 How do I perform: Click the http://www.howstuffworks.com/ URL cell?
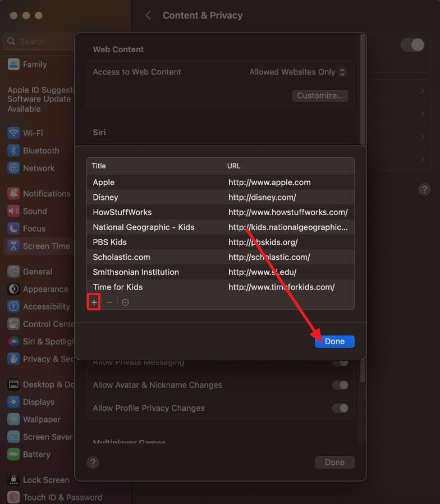pos(288,212)
